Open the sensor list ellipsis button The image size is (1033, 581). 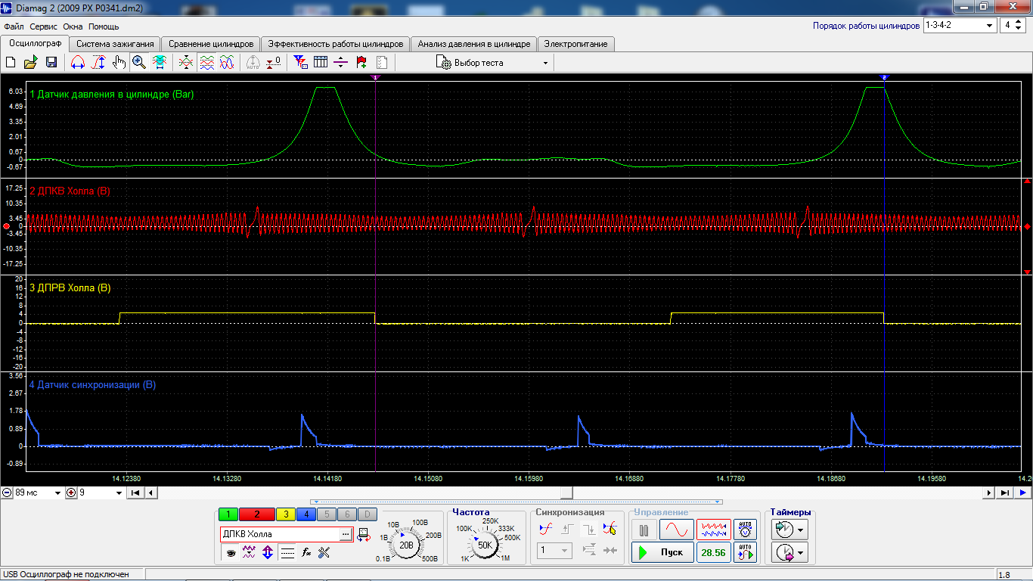(346, 534)
